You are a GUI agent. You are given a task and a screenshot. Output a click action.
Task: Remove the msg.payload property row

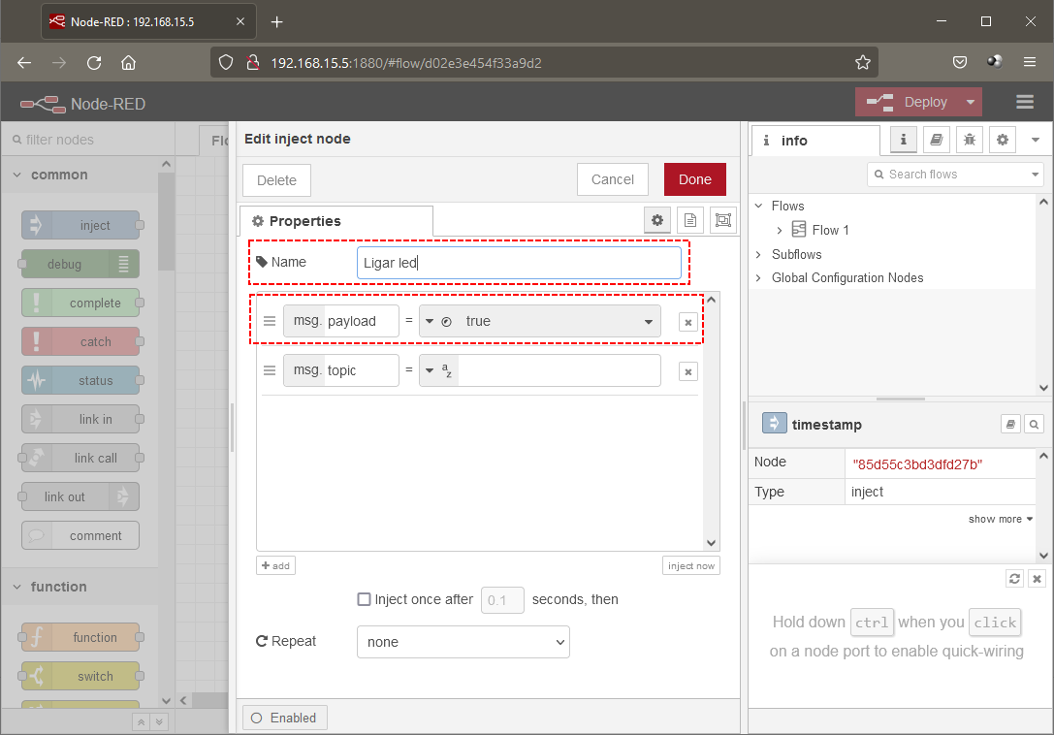pos(688,322)
